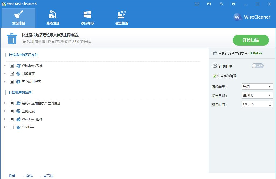Viewport: 276px width, 179px height.
Task: Open settings via the wrench icon
Action: 221,4
